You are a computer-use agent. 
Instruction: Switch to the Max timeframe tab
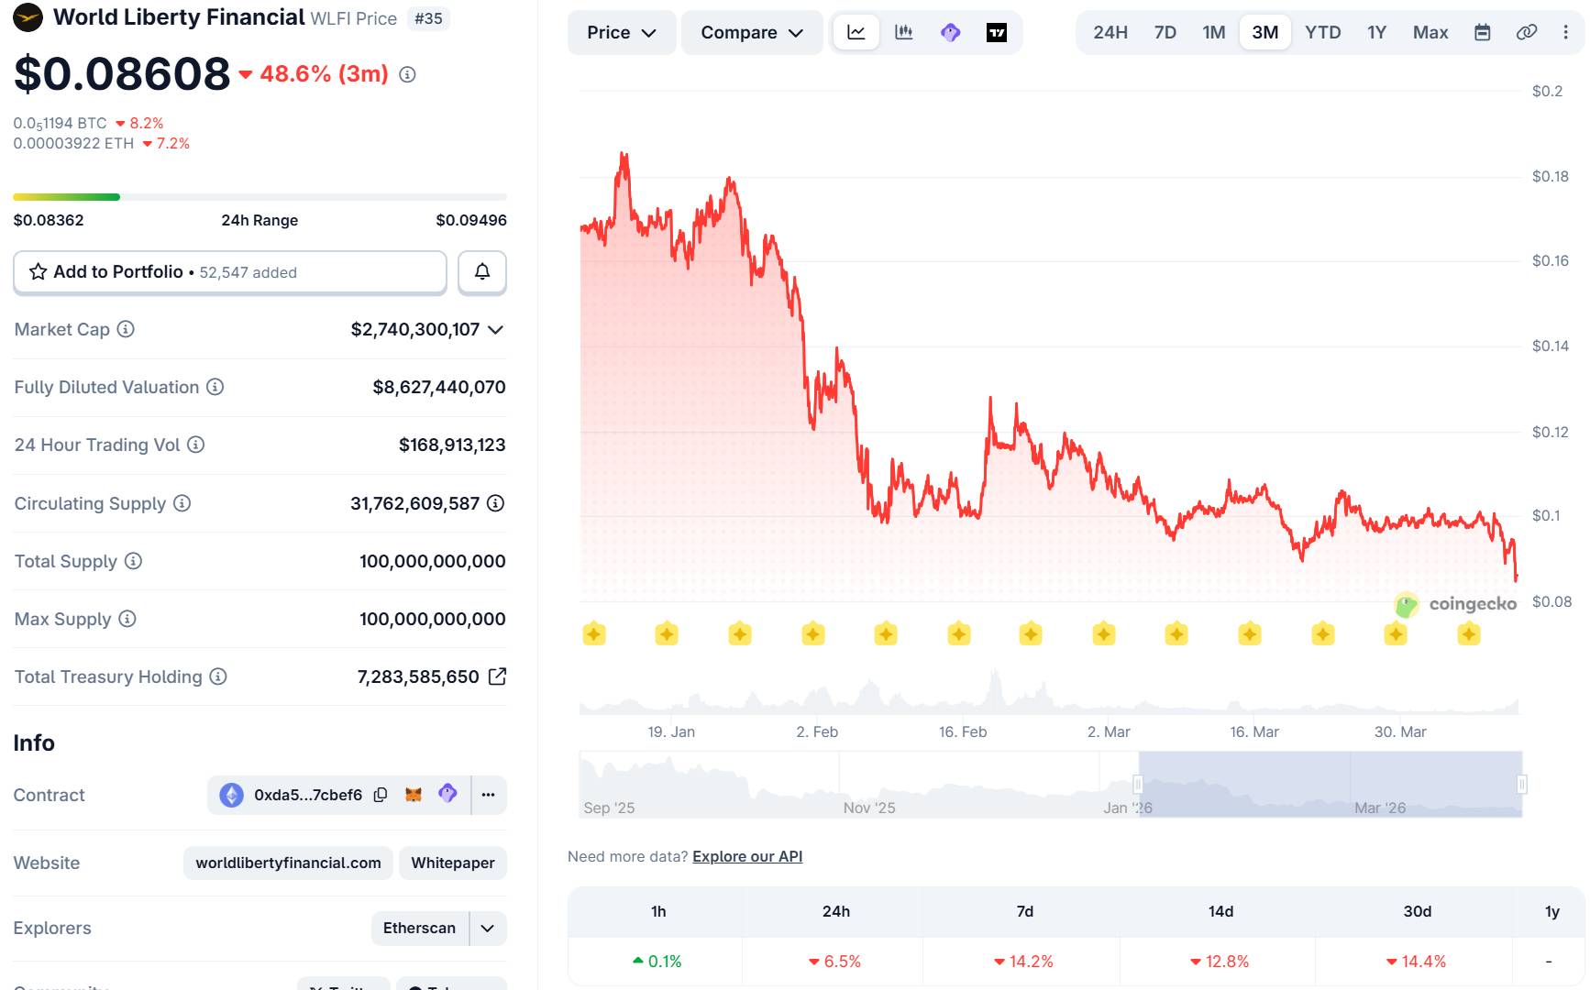tap(1430, 32)
